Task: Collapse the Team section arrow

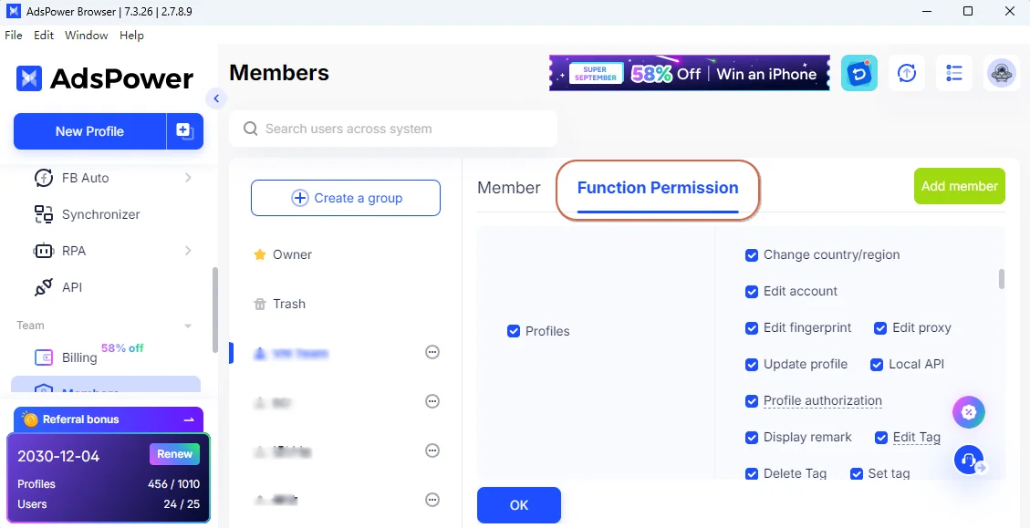Action: coord(188,326)
